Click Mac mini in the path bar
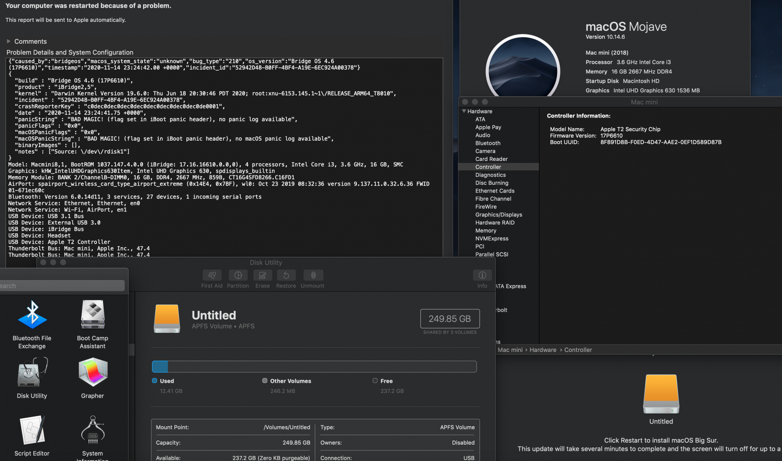782x461 pixels. click(x=510, y=350)
